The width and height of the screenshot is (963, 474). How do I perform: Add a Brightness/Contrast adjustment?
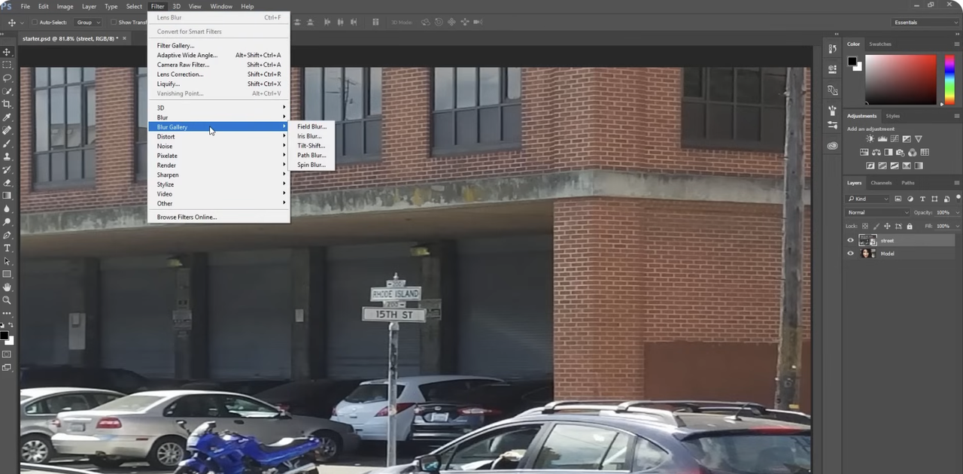(x=870, y=138)
